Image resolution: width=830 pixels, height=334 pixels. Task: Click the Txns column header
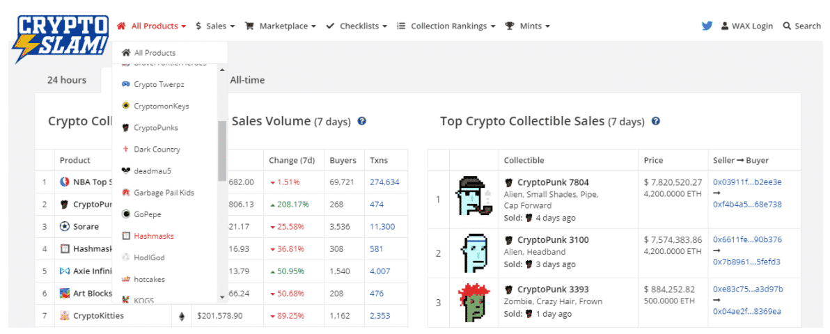379,160
